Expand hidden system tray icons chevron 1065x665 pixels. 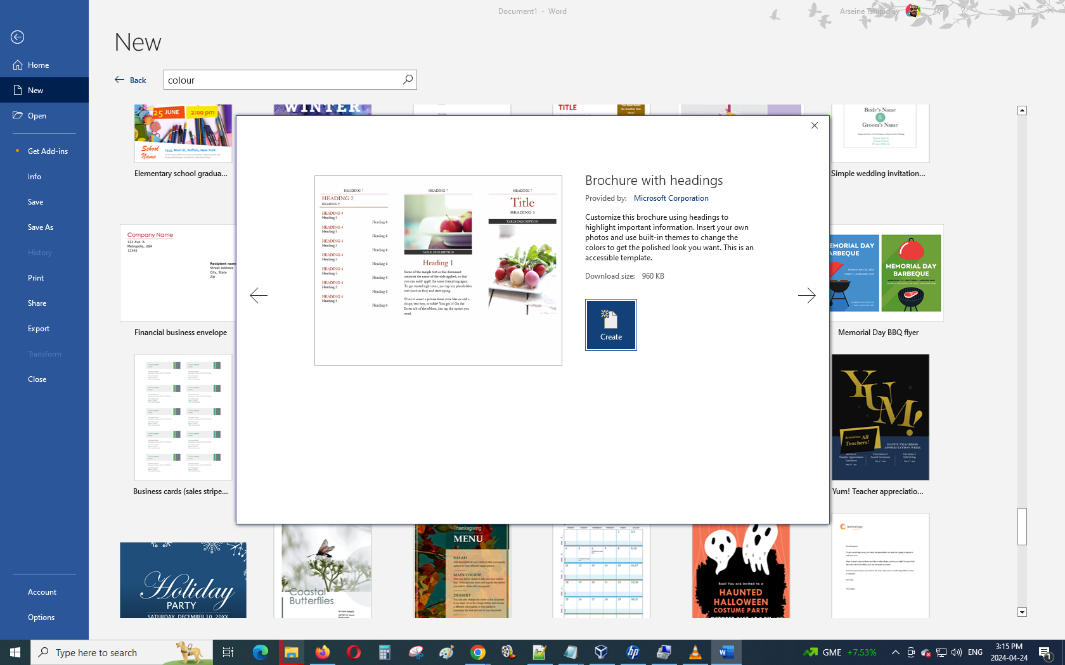point(895,652)
